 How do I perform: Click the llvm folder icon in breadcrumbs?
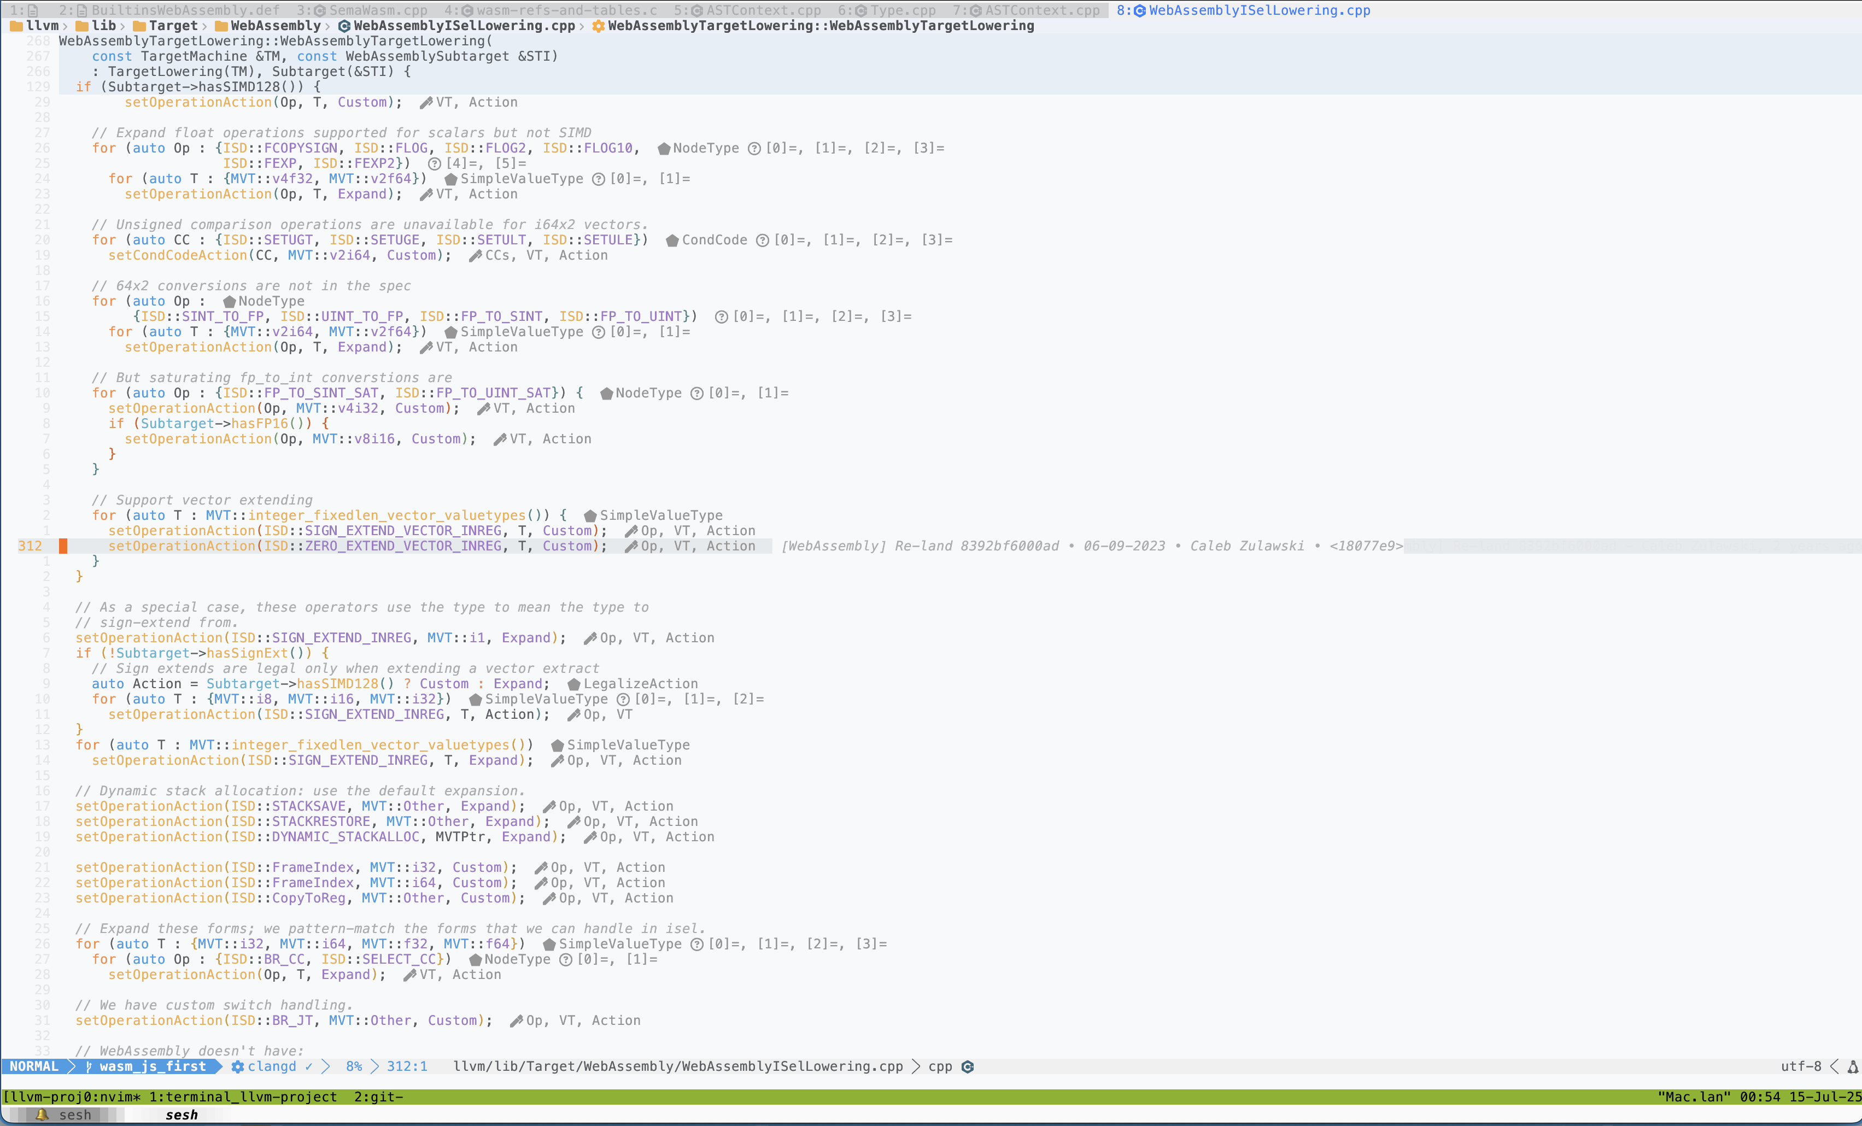[16, 26]
